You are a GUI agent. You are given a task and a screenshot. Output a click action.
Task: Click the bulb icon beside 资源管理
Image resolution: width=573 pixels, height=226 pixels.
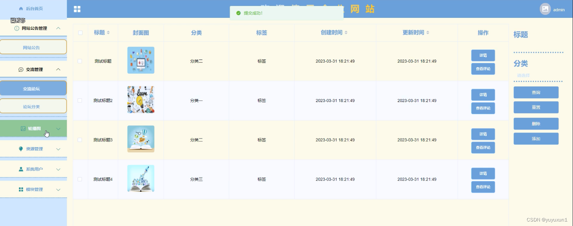tap(21, 149)
